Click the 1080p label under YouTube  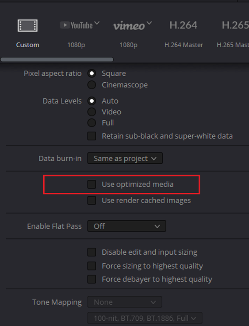click(x=76, y=45)
